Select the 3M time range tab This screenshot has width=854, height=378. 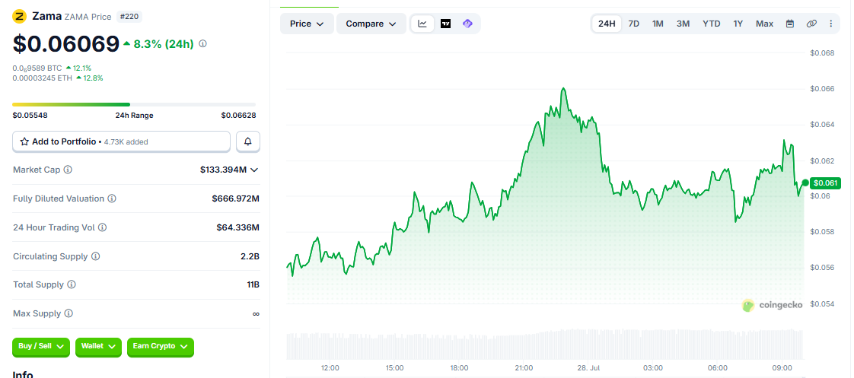[x=683, y=24]
